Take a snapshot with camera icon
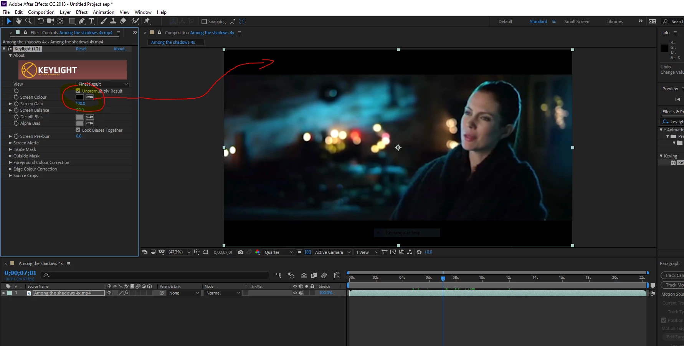The height and width of the screenshot is (346, 684). 241,252
